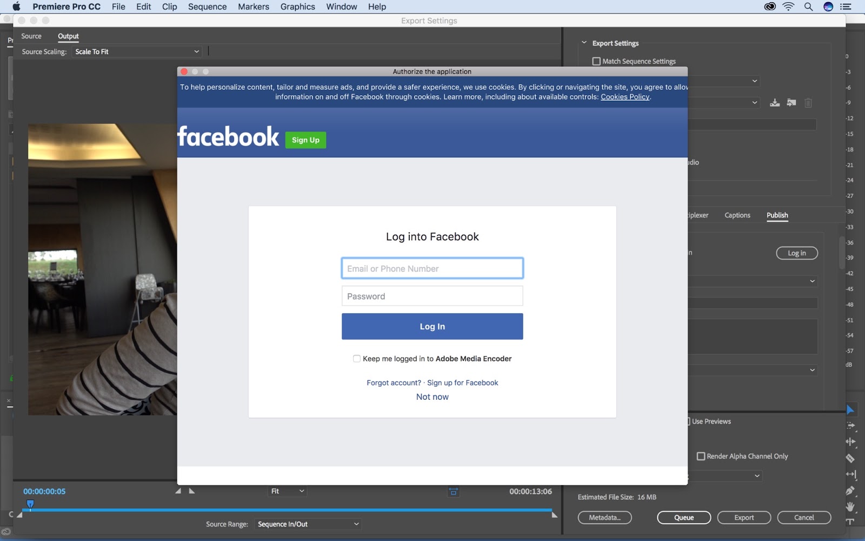The image size is (865, 541).
Task: Toggle Use Previews checkbox
Action: coord(688,421)
